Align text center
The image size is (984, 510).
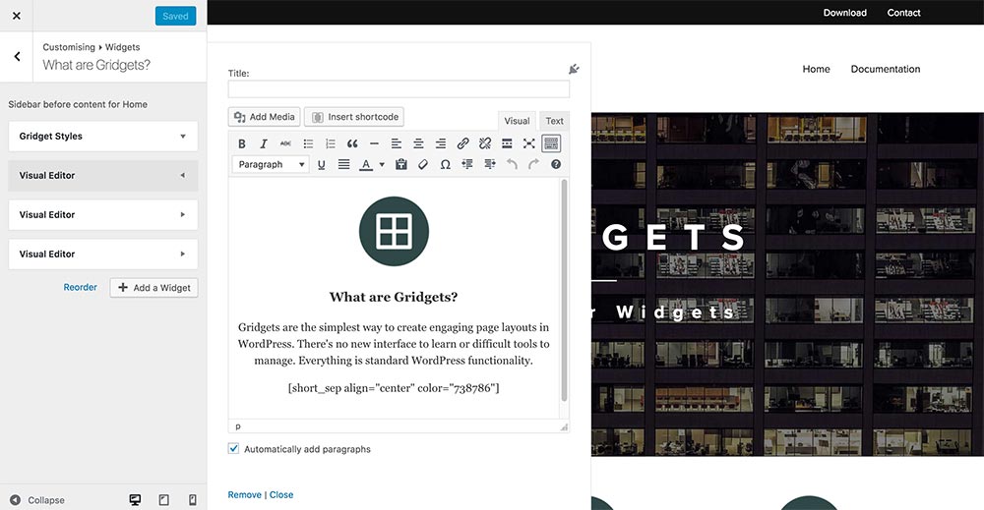(418, 143)
